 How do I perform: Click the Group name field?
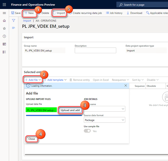click(x=44, y=51)
